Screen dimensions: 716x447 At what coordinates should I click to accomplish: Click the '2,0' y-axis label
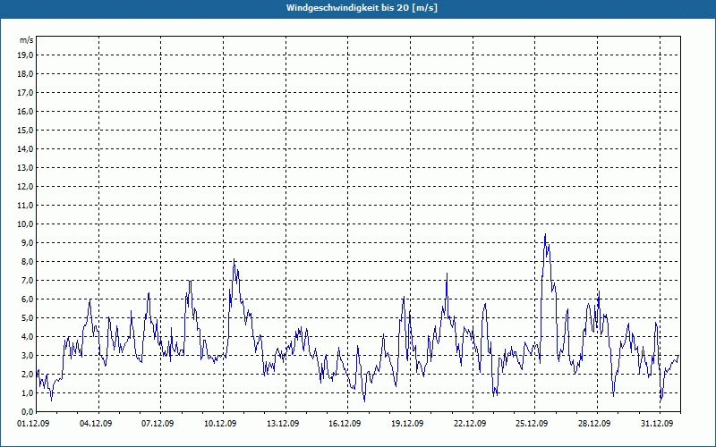[x=27, y=375]
